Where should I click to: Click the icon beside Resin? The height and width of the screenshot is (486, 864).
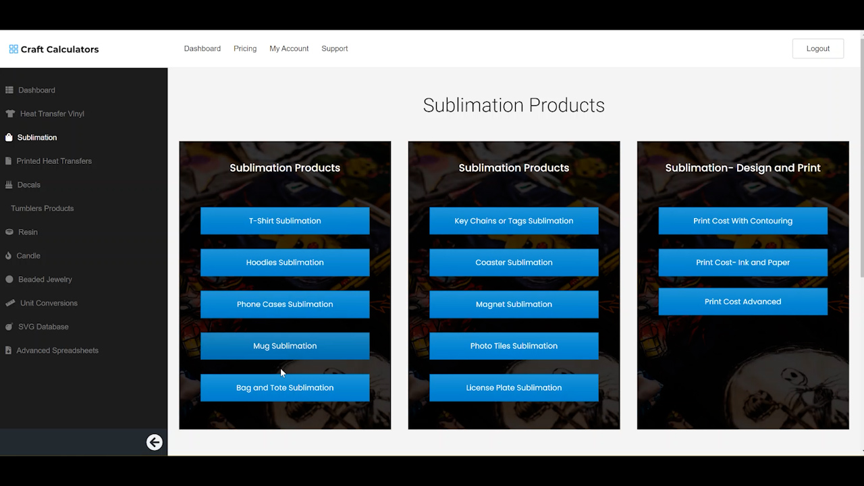pyautogui.click(x=9, y=232)
